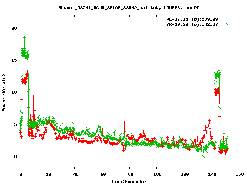Click the x-axis tick label 140
Screen dimensions: 247x185
pos(212,174)
